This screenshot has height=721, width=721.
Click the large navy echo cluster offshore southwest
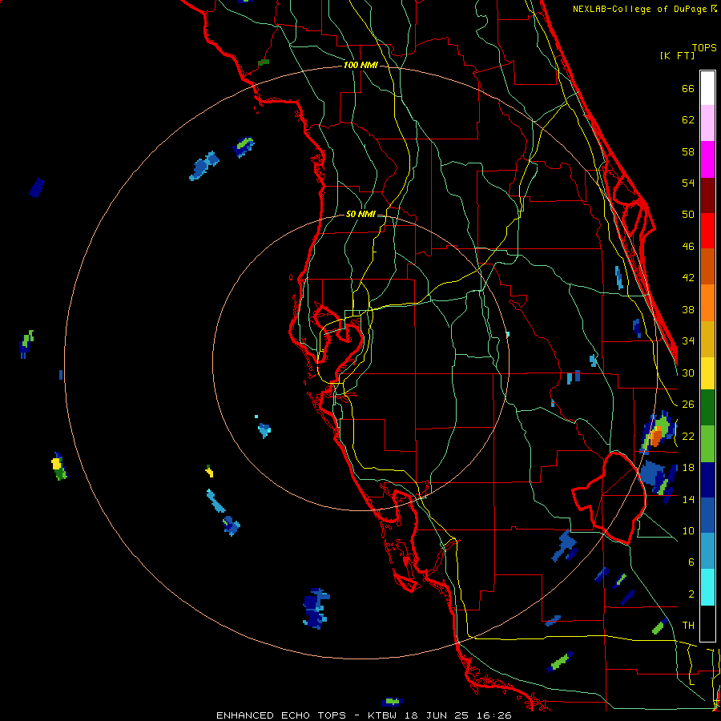pyautogui.click(x=316, y=608)
